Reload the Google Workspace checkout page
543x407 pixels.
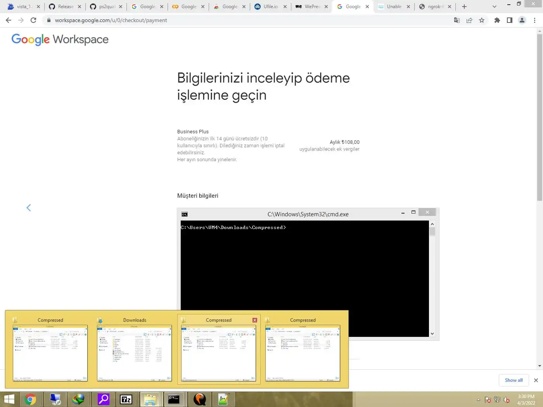click(33, 20)
